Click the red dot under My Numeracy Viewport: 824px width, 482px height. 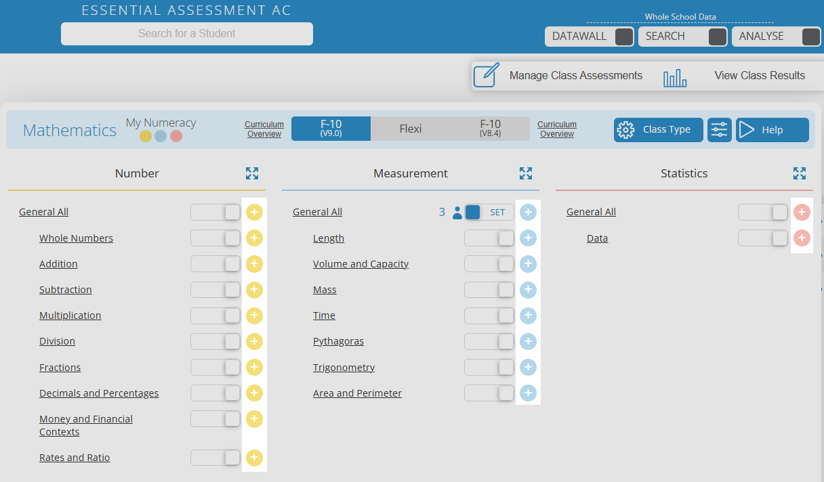click(x=176, y=136)
